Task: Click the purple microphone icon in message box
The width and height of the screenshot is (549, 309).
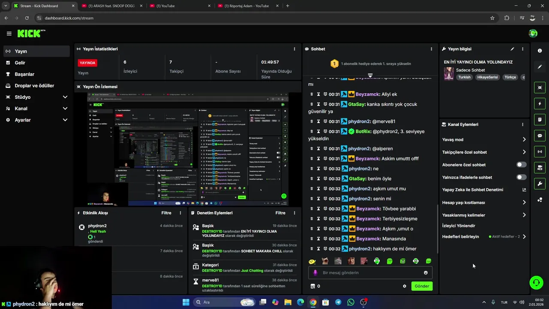Action: (x=316, y=273)
